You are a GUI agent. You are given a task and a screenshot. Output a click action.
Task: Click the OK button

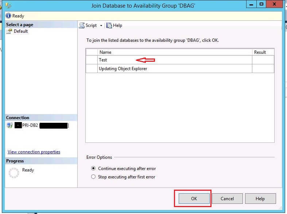(194, 198)
